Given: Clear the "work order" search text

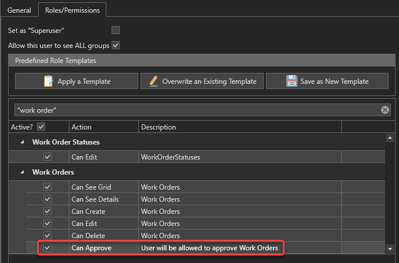Looking at the screenshot, I should tap(385, 110).
